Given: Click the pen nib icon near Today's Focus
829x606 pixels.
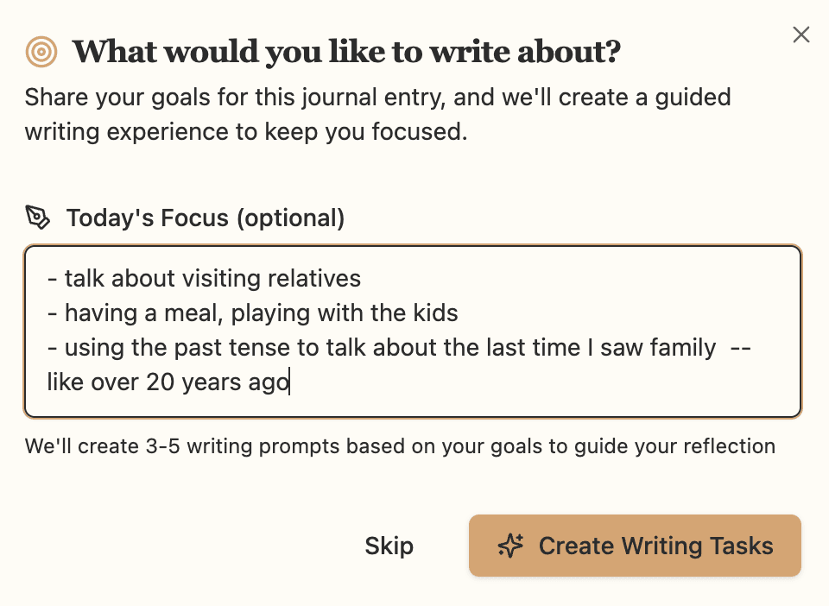Looking at the screenshot, I should (x=38, y=218).
